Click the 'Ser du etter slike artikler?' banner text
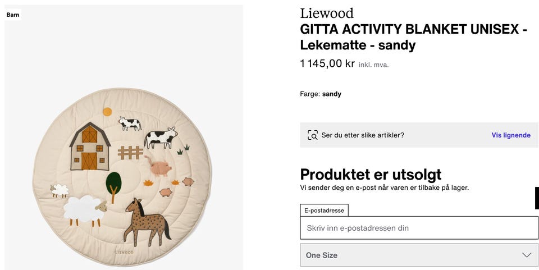Viewport: 539px width, 270px height. [x=363, y=135]
